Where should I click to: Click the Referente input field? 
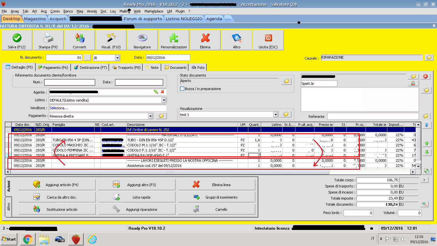point(373,116)
